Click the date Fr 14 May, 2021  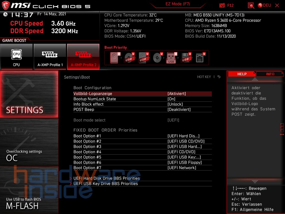[x=52, y=14]
